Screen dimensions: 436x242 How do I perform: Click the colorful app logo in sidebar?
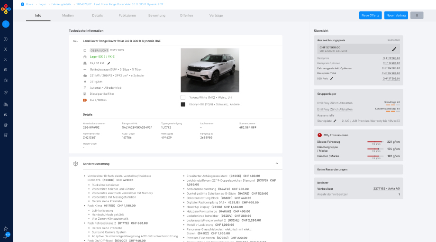[x=6, y=9]
